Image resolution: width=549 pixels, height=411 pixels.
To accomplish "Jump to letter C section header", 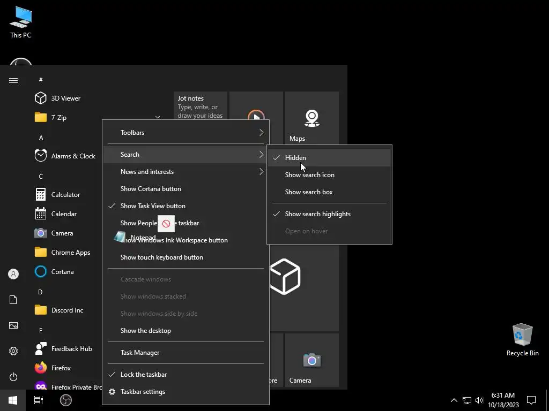I will tap(41, 177).
